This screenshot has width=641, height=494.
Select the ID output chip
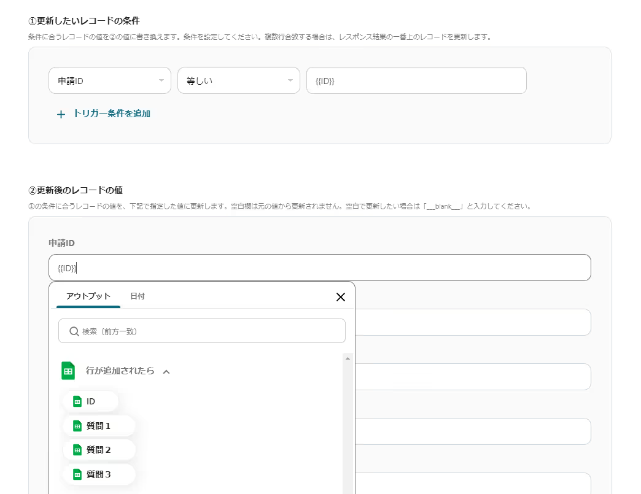coord(90,401)
